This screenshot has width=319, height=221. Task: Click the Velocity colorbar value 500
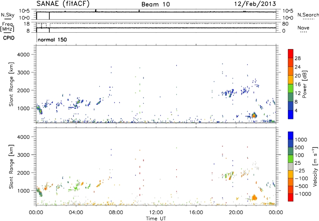(299, 148)
